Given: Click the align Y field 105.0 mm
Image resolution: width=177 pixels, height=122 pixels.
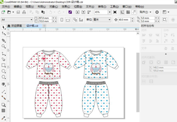Looking at the screenshot, I should coord(165,71).
